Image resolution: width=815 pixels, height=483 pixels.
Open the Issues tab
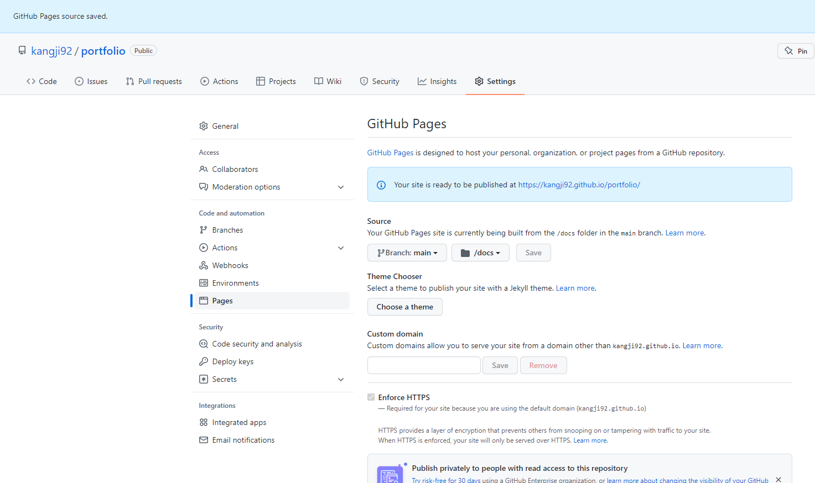coord(91,81)
